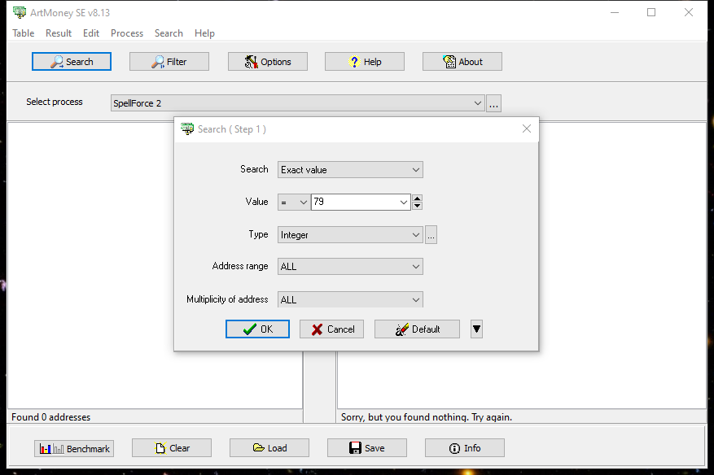Open the Filter tool
The height and width of the screenshot is (475, 714).
pos(169,62)
